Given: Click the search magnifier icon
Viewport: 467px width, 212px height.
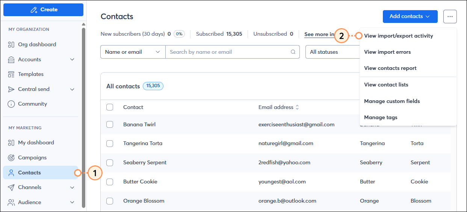Looking at the screenshot, I should click(x=293, y=52).
